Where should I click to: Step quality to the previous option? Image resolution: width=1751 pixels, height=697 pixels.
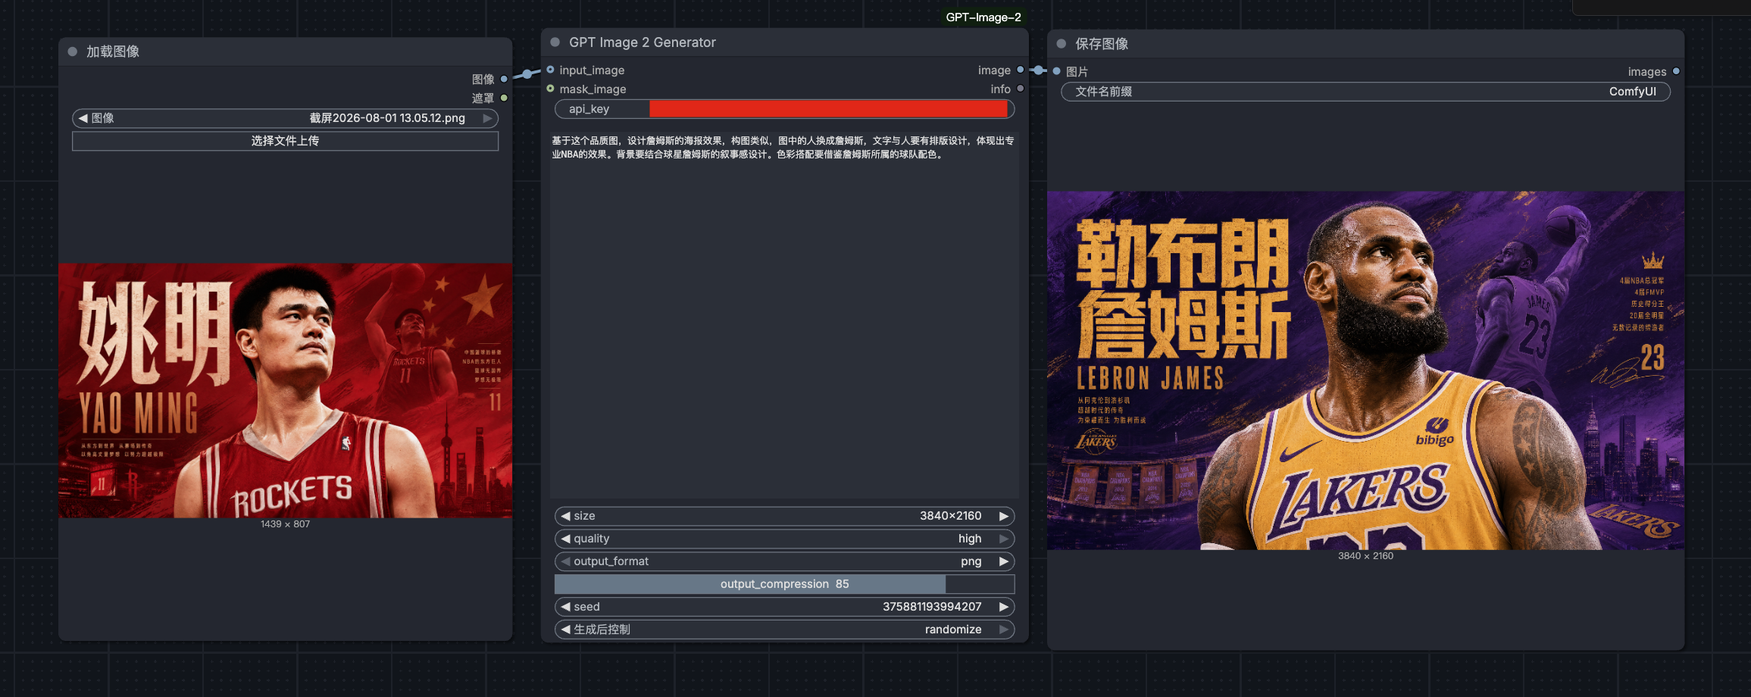tap(565, 539)
